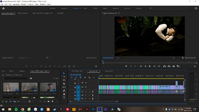The image size is (199, 112).
Task: Open Program monitor button editor plus
Action: pos(195,66)
